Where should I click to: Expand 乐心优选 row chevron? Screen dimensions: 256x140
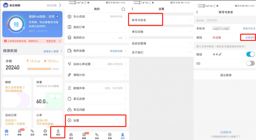125,16
